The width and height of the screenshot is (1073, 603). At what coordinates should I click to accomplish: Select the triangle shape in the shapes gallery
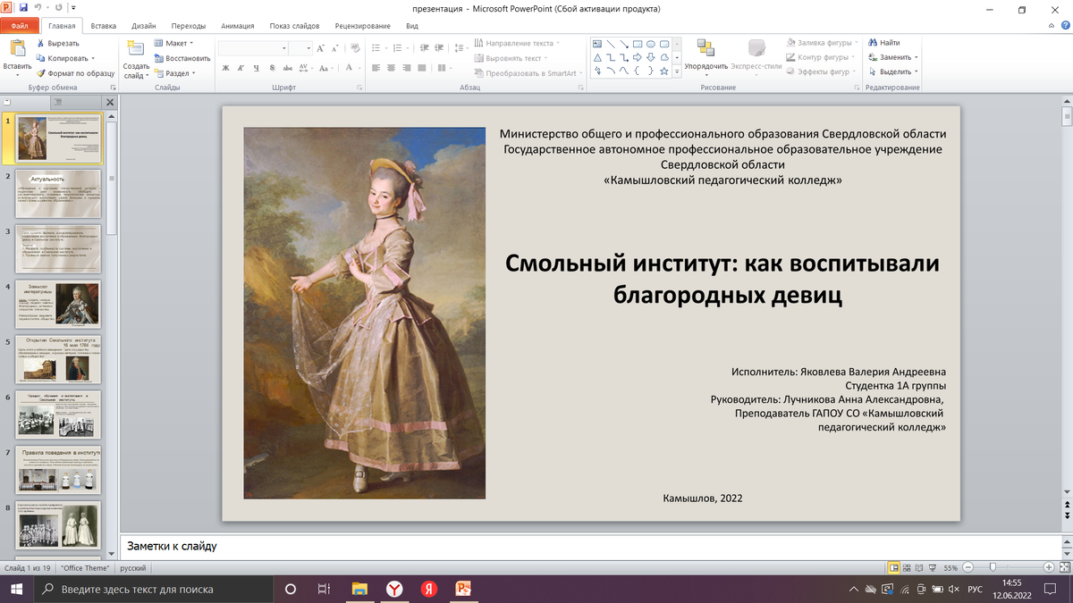tap(597, 57)
